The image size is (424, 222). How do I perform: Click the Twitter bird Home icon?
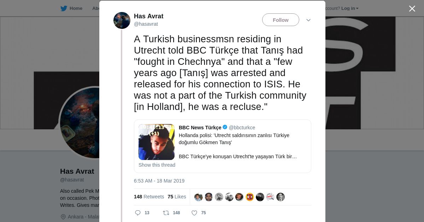point(64,8)
